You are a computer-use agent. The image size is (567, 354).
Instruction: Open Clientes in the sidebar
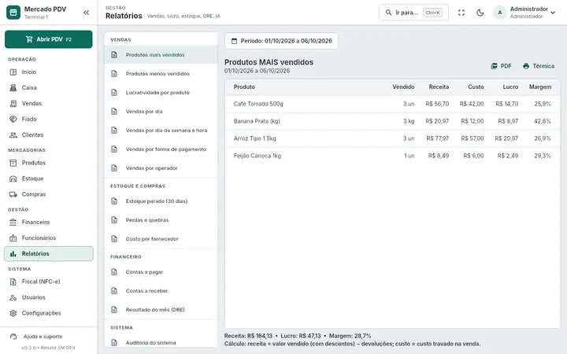(x=49, y=135)
